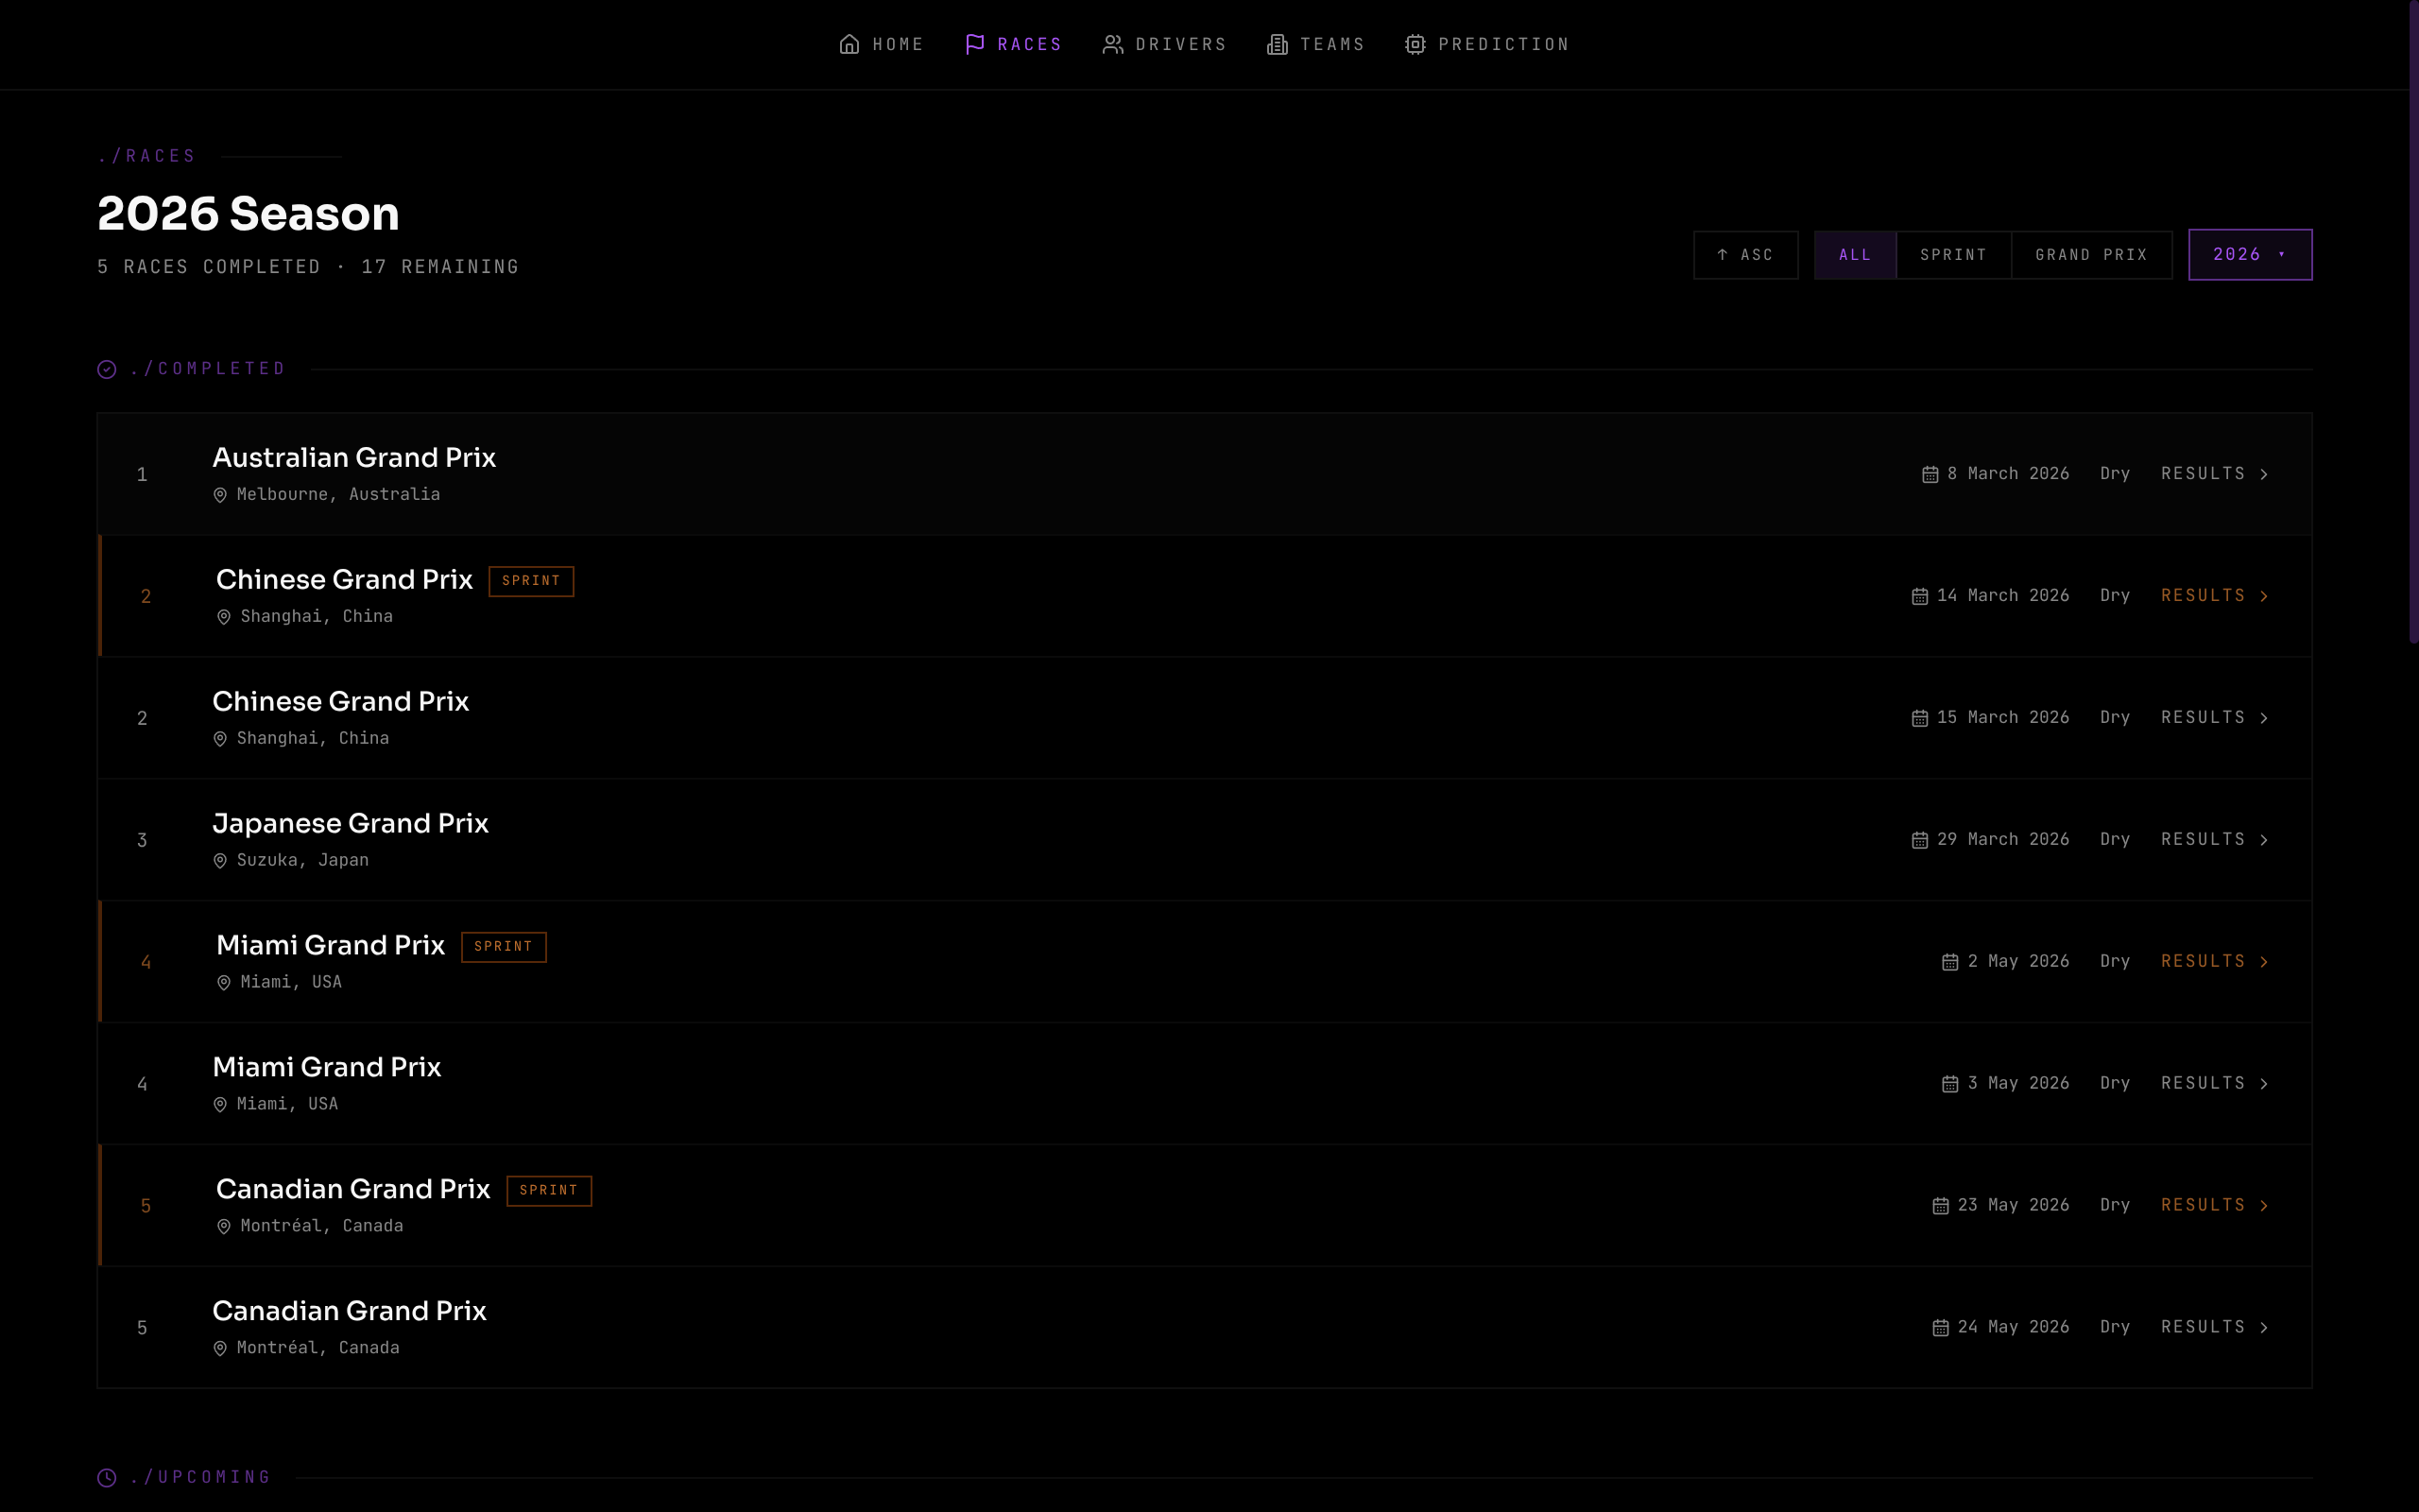This screenshot has width=2419, height=1512.
Task: Click the 3 May Miami Grand Prix title
Action: click(x=327, y=1068)
